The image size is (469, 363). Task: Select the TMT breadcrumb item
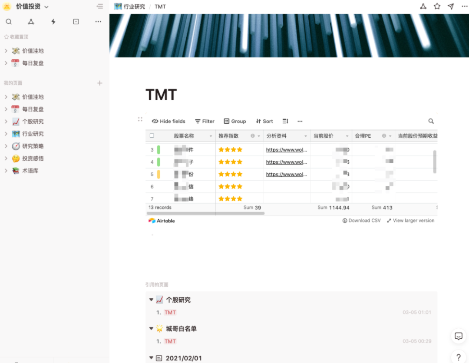160,7
